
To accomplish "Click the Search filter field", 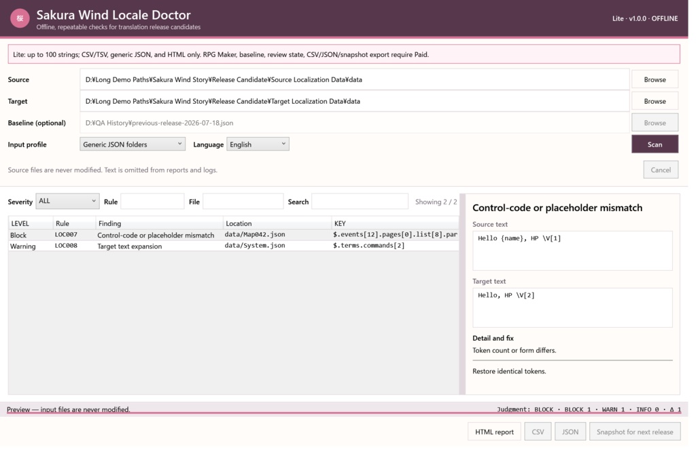I will (360, 201).
